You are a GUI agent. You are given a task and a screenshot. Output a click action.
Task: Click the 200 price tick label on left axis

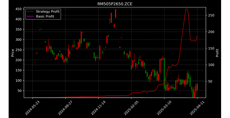19,60
